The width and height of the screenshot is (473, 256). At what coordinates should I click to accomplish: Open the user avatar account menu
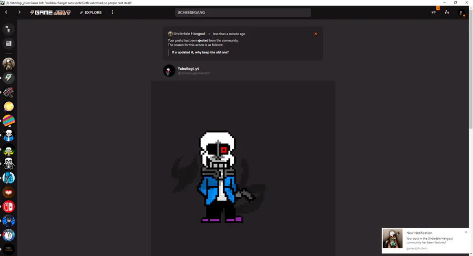tap(460, 13)
